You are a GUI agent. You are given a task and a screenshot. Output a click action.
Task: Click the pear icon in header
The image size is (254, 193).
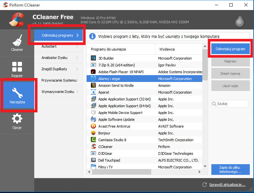(x=239, y=21)
